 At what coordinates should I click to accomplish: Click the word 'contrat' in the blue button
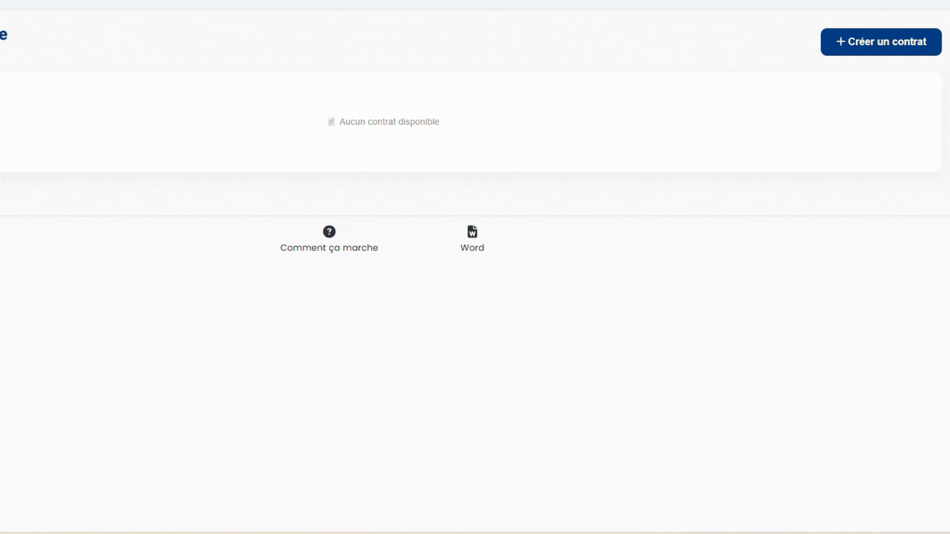[908, 42]
